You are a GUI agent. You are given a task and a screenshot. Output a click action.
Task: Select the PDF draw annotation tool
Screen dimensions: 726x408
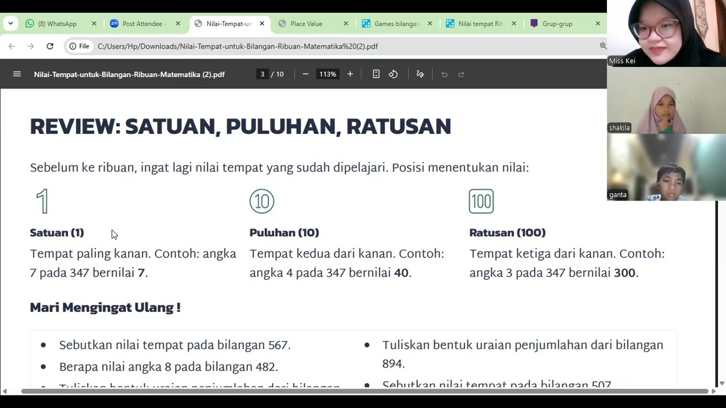tap(420, 74)
